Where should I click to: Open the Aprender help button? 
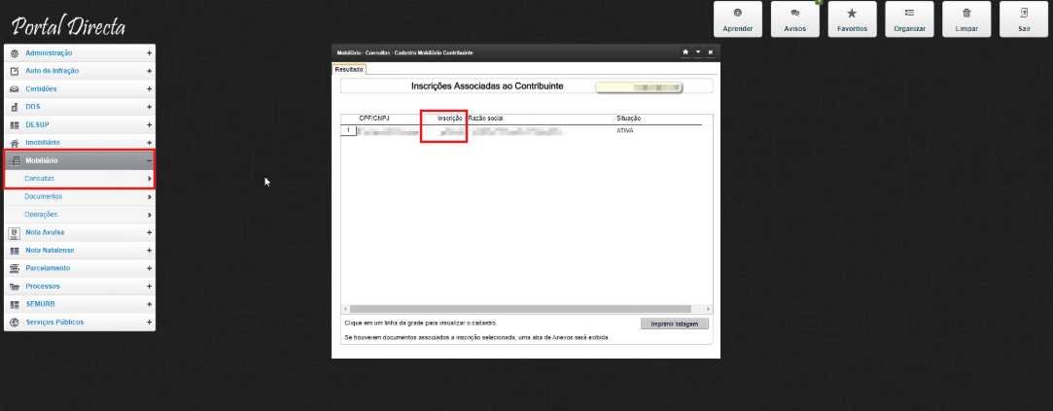click(737, 18)
